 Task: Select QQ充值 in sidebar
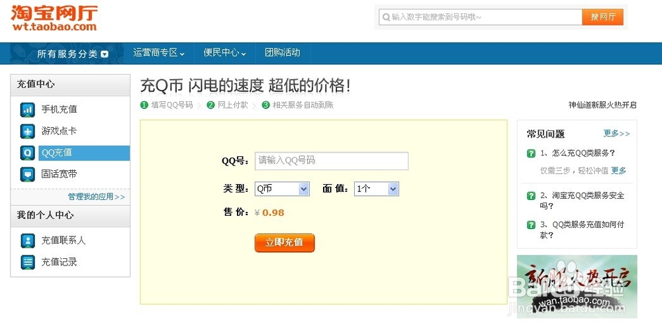tap(84, 153)
